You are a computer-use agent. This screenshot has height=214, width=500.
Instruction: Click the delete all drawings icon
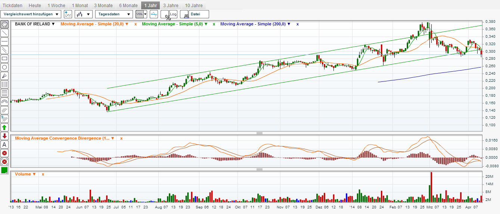click(x=4, y=162)
